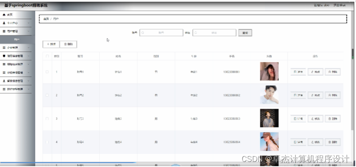Screen dimensions: 356x167
Task: Toggle the select-all checkbox in table header
Action: click(47, 56)
